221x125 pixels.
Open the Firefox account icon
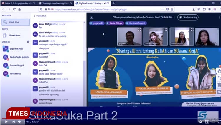click(x=210, y=9)
